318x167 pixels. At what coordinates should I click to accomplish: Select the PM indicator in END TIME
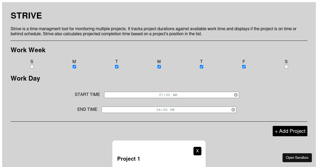[173, 109]
